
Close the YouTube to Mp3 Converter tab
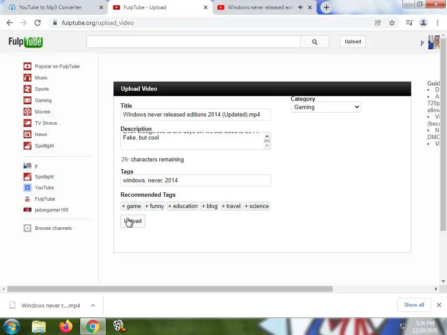point(101,8)
